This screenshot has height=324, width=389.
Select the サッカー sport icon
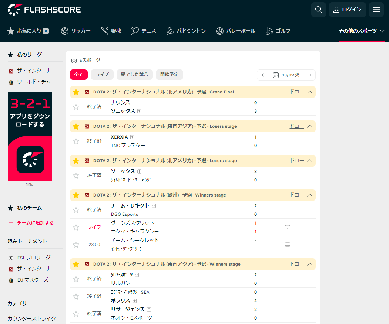[x=65, y=31]
